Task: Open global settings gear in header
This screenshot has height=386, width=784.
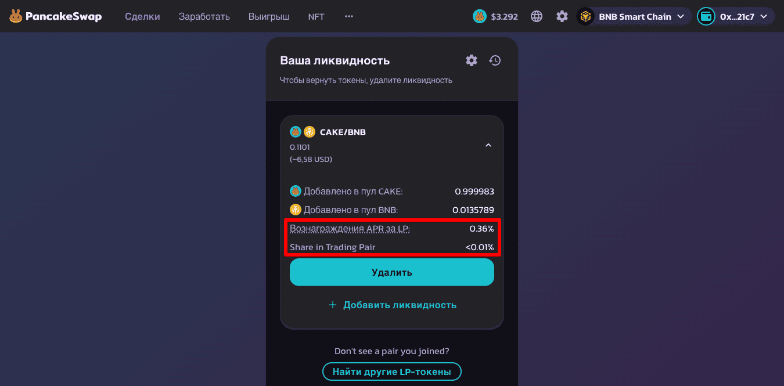Action: pos(562,16)
